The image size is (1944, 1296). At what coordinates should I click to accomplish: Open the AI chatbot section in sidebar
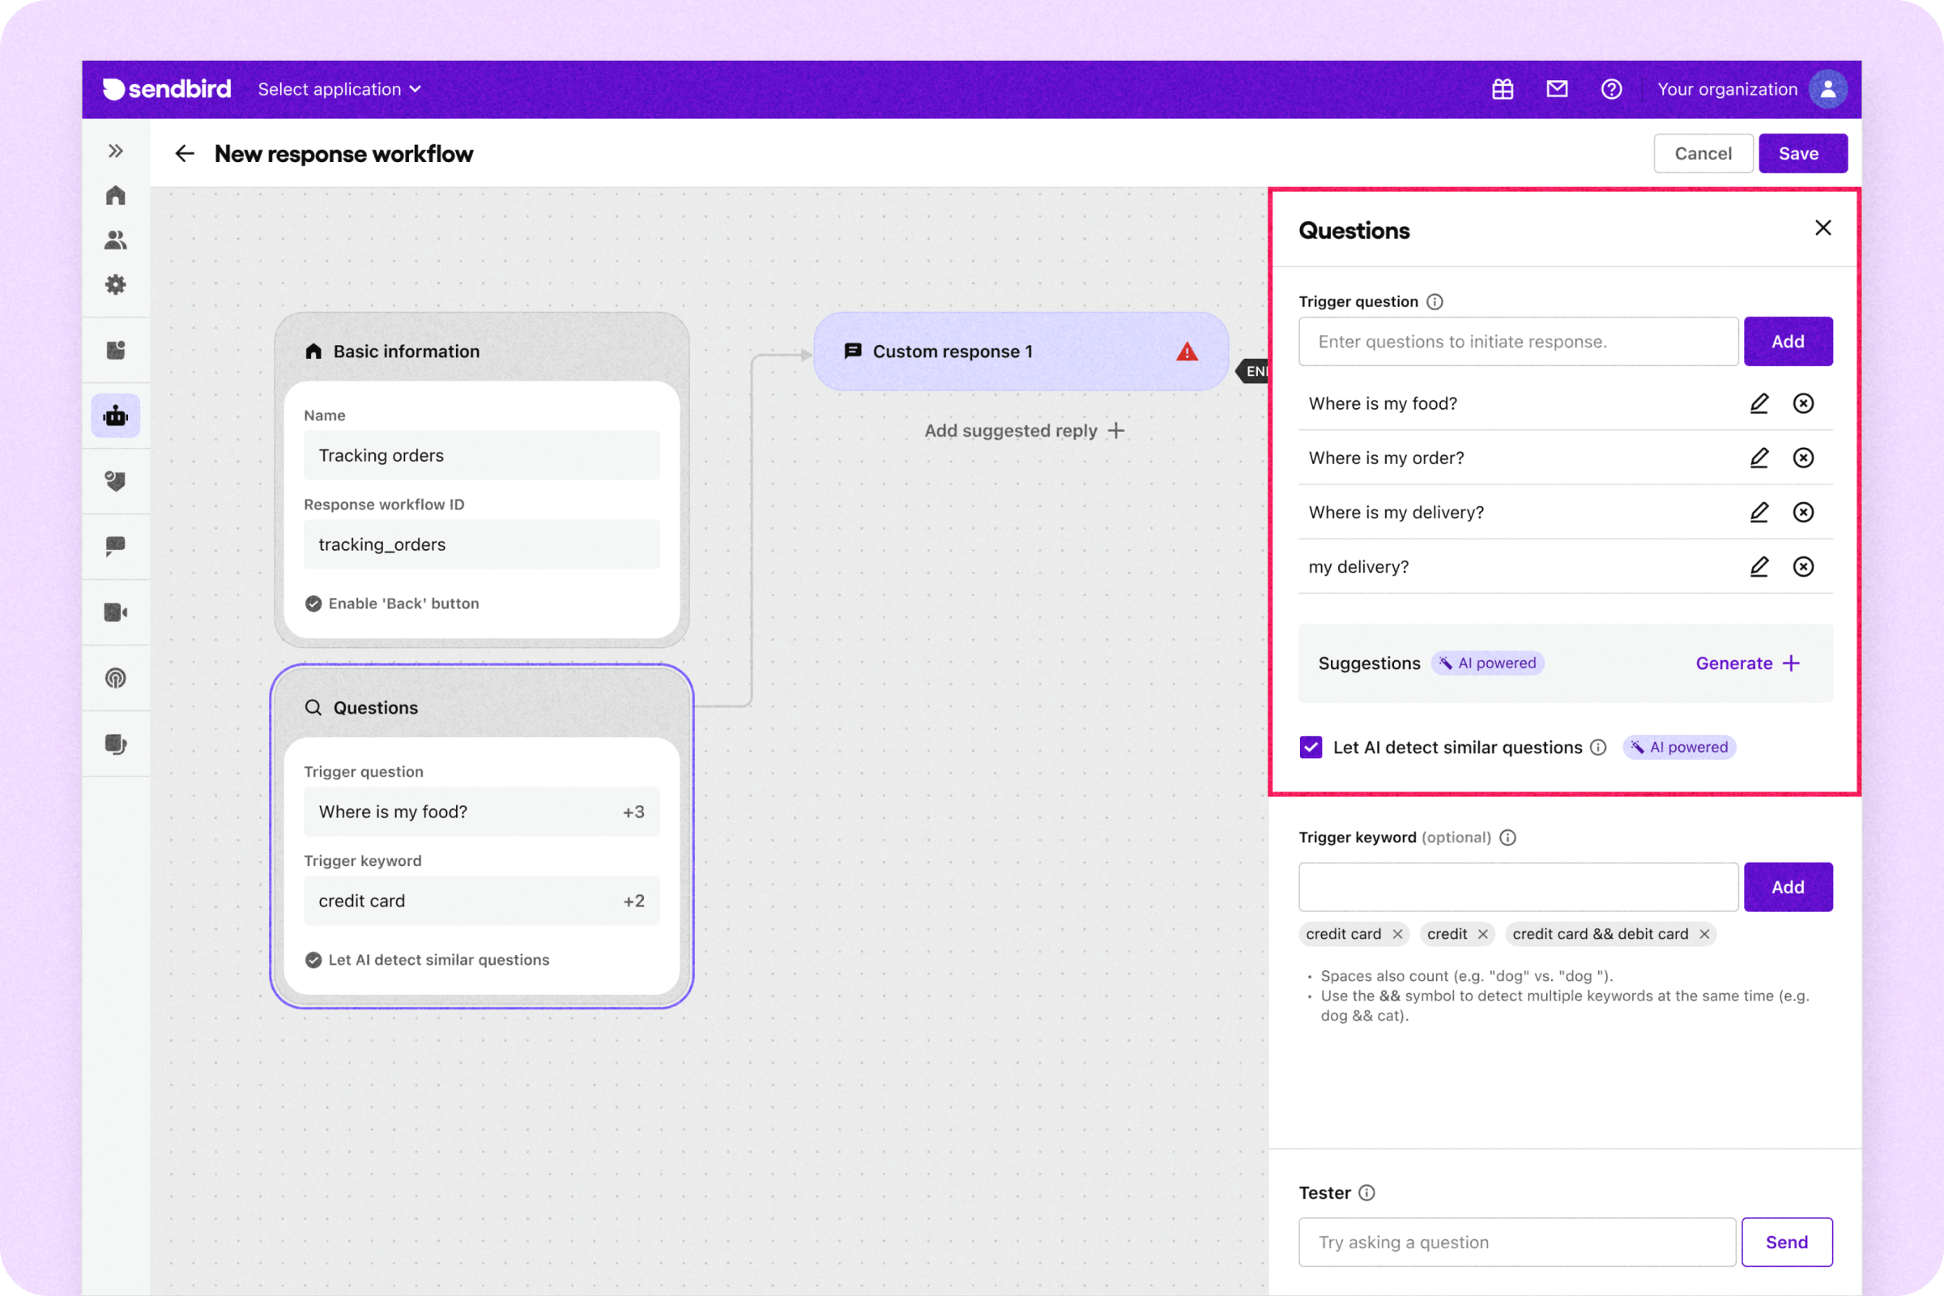(x=116, y=416)
